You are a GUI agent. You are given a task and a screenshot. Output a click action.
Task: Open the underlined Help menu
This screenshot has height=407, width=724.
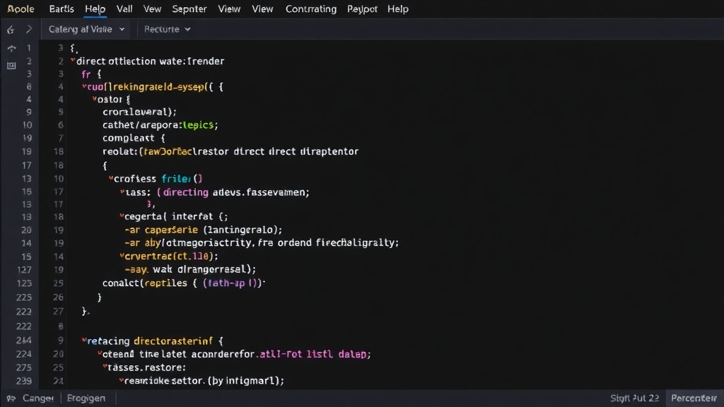click(x=95, y=8)
